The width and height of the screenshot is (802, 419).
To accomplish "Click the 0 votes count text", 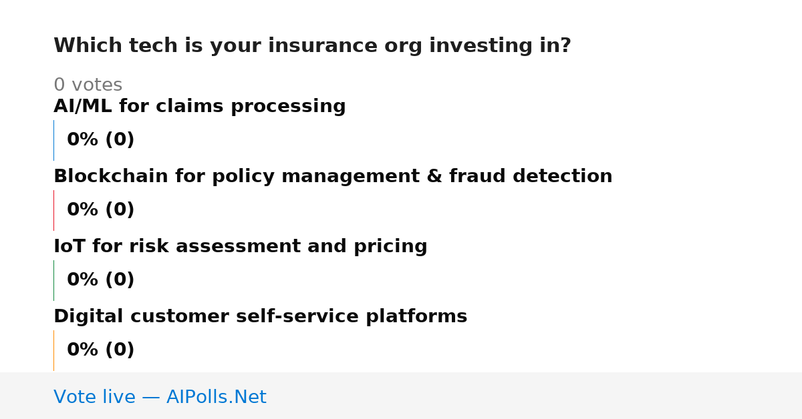I will click(x=88, y=85).
